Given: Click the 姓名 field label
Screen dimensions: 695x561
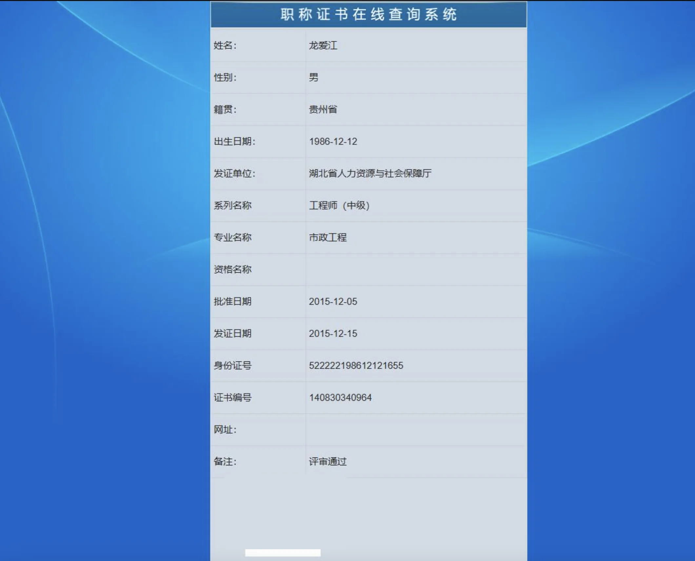Looking at the screenshot, I should pyautogui.click(x=225, y=46).
